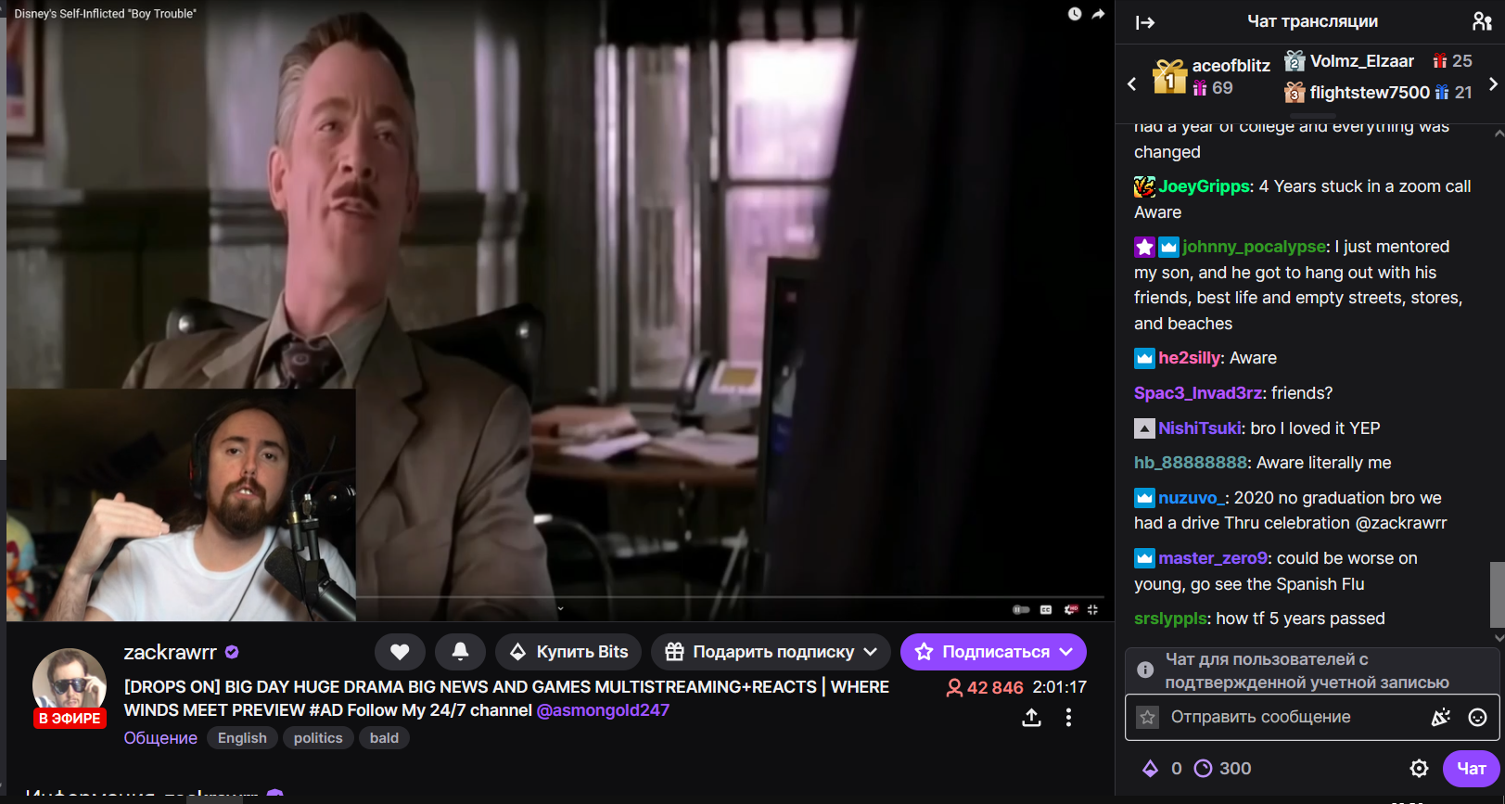
Task: Click the channel points balance icon showing 300
Action: pyautogui.click(x=1203, y=768)
